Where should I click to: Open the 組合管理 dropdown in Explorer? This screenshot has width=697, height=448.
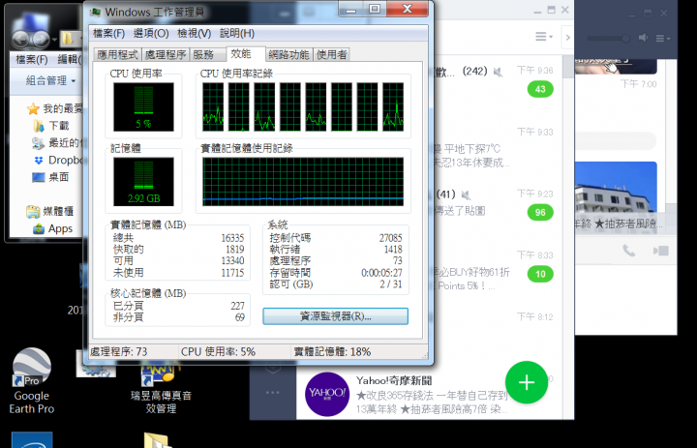(x=50, y=81)
